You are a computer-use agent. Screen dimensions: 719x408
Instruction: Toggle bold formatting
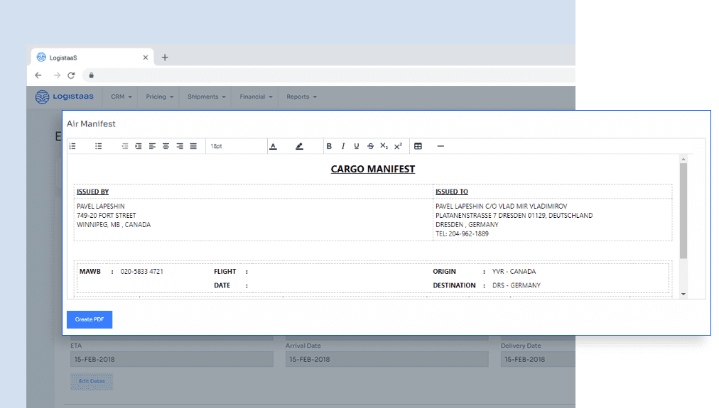click(329, 146)
